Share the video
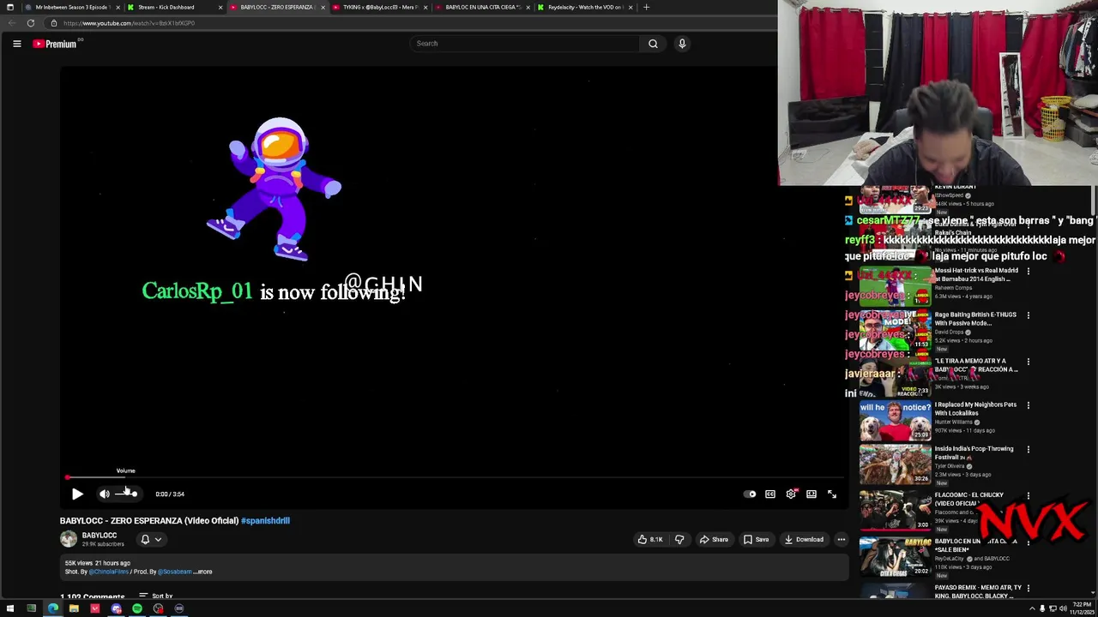Image resolution: width=1098 pixels, height=617 pixels. 714,539
